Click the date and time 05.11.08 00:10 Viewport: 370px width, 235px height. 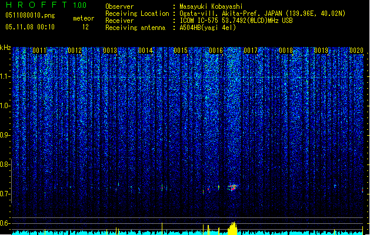tap(30, 27)
